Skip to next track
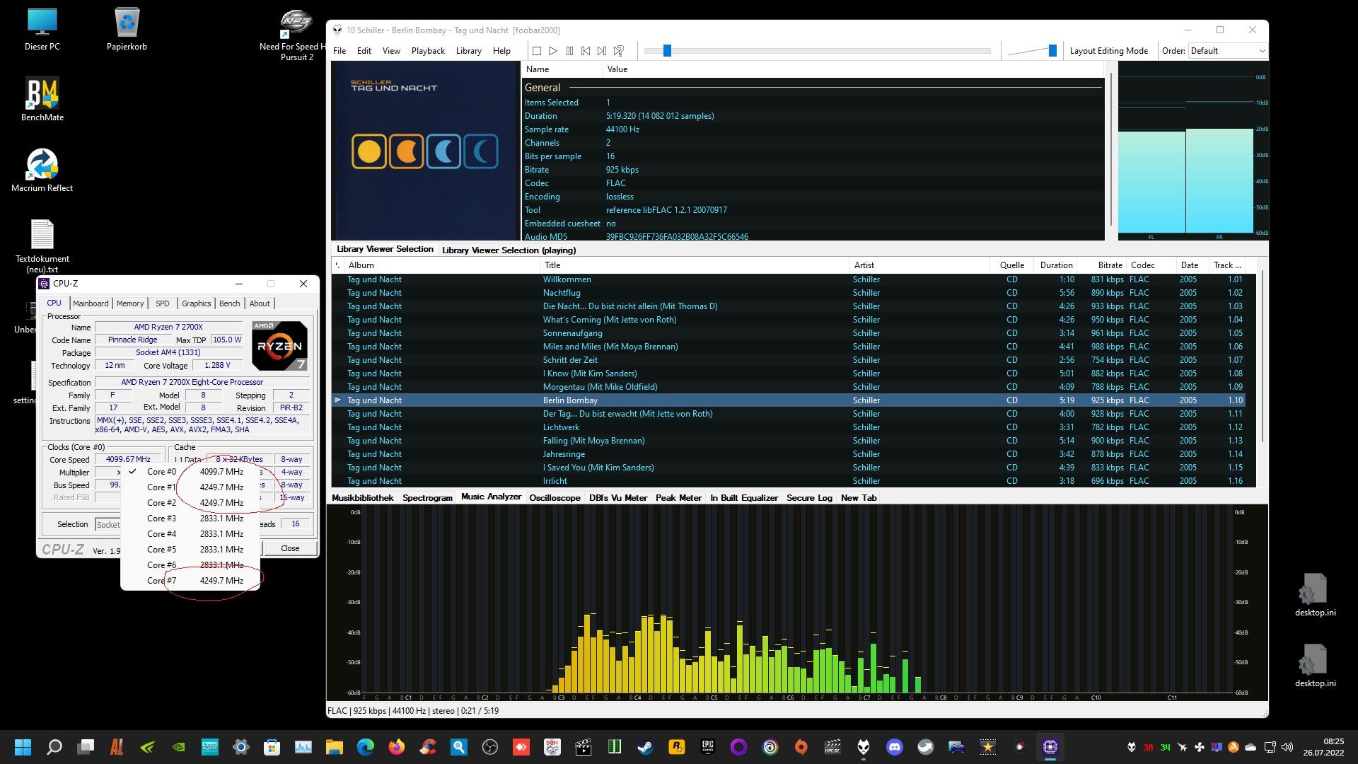 (x=602, y=51)
